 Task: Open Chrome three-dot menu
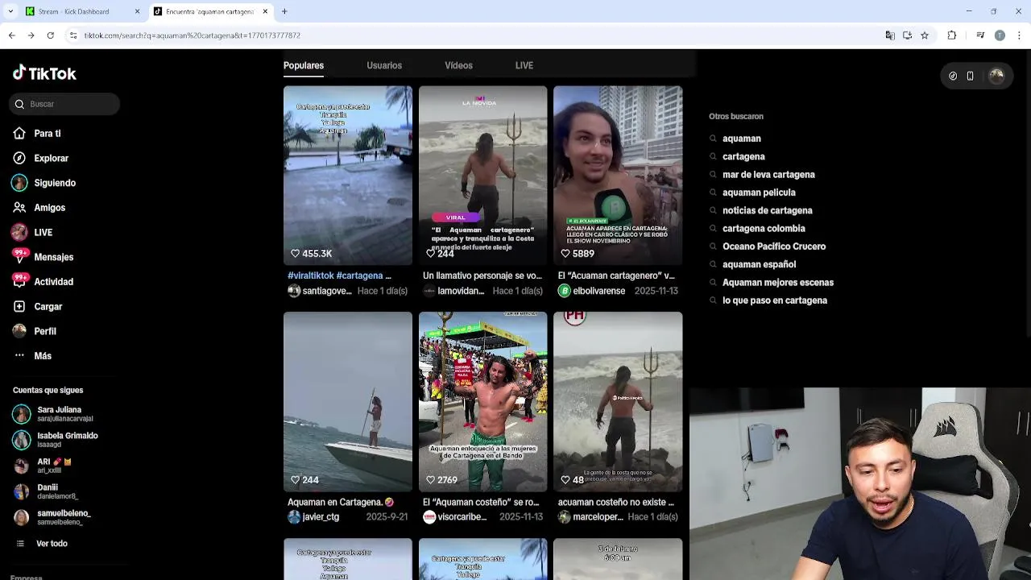1019,35
